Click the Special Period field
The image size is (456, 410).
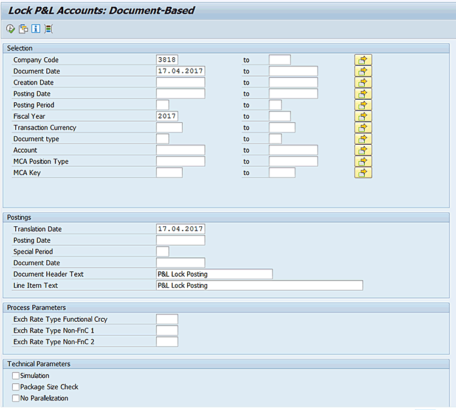pos(162,251)
